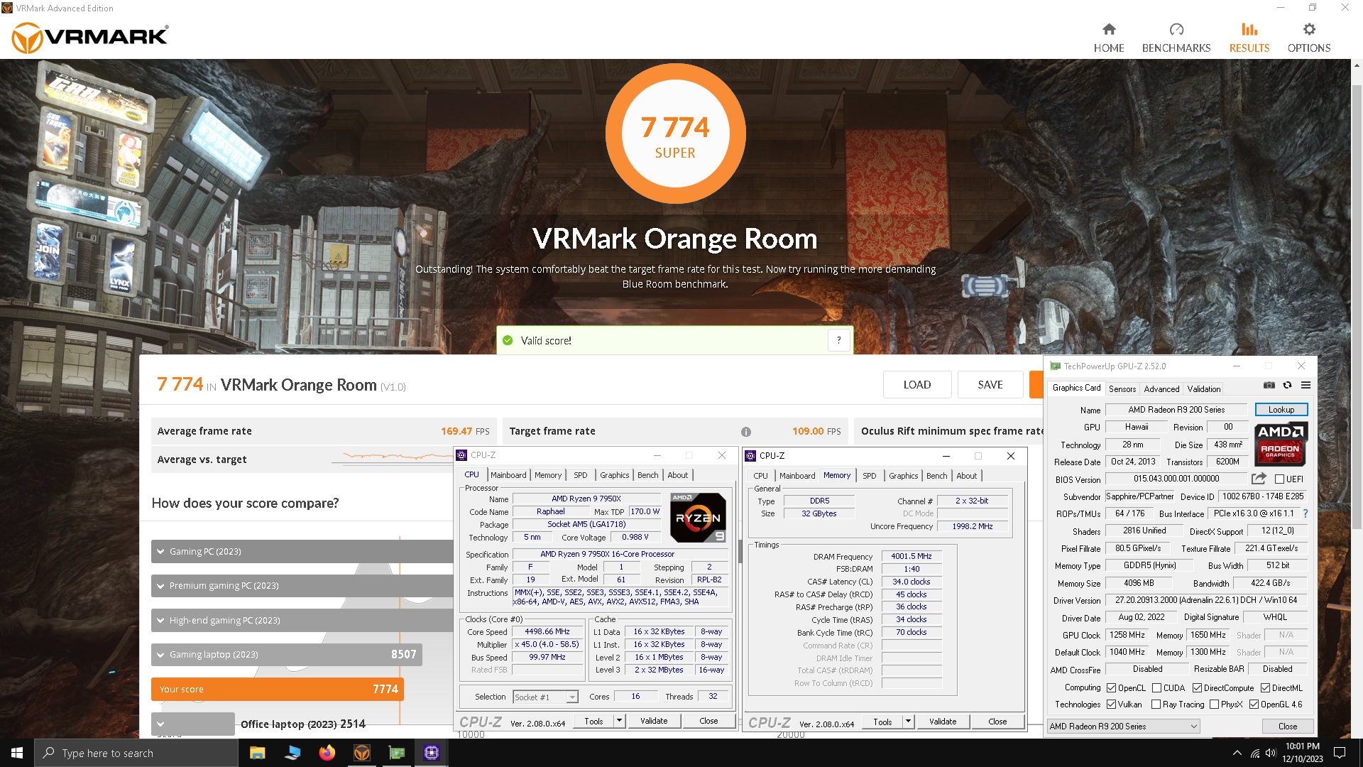The width and height of the screenshot is (1363, 767).
Task: Open the Windows Start menu
Action: click(x=17, y=753)
